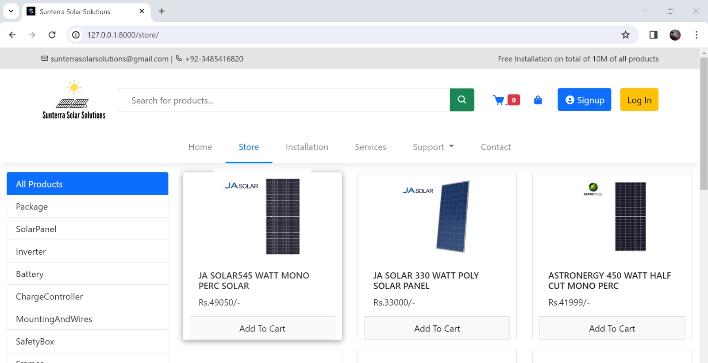Click ASTRONERGY 450 WATT HALF CUT title

(610, 280)
